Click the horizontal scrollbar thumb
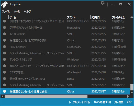Screen dimensions: 134x106 46,96
